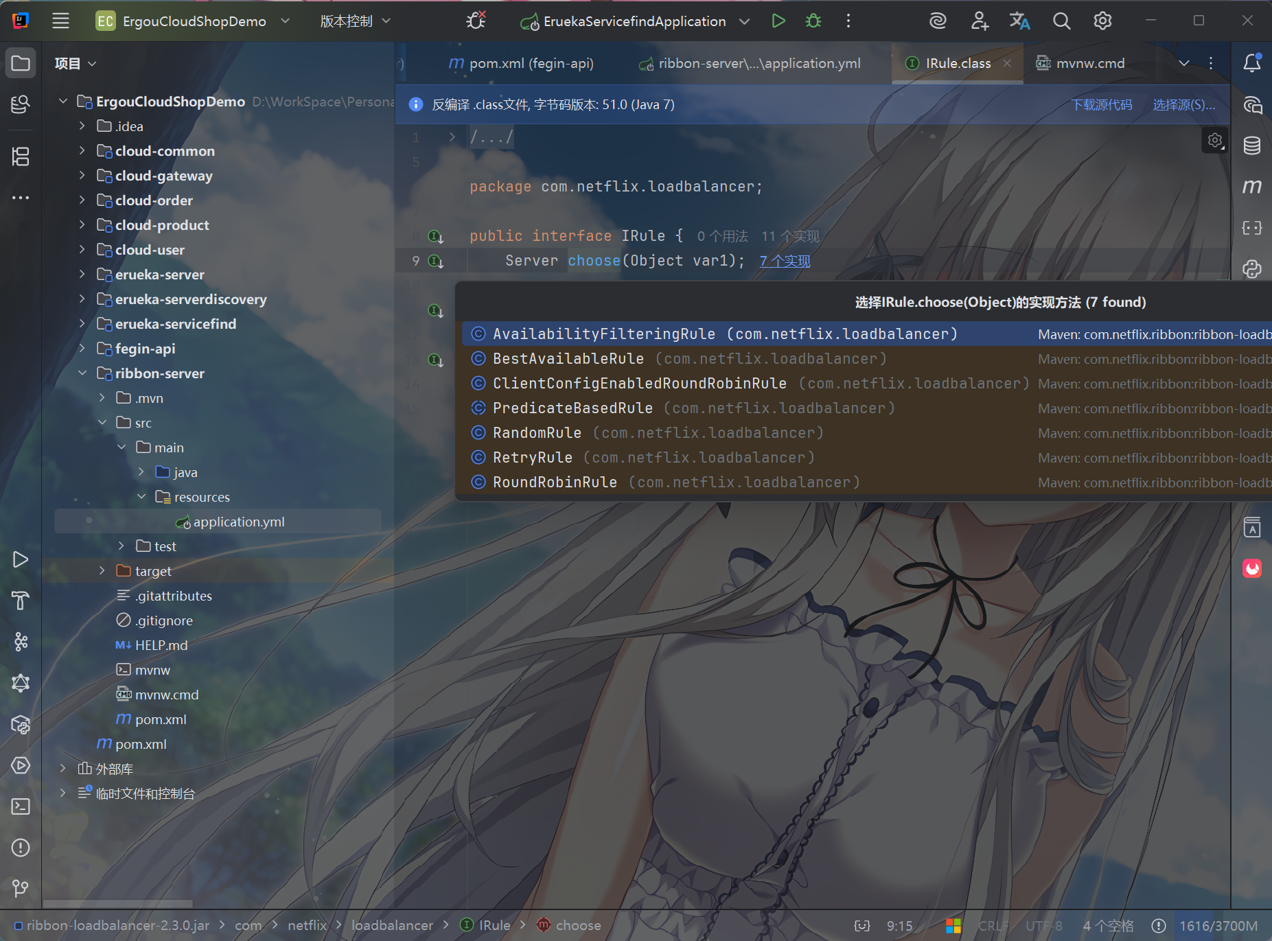The height and width of the screenshot is (941, 1272).
Task: Click loadbalancer breadcrumb in status bar
Action: point(392,925)
